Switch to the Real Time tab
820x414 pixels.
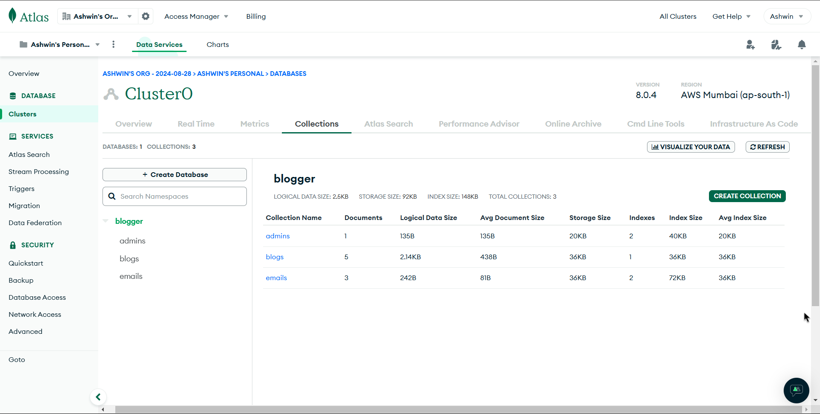[196, 124]
